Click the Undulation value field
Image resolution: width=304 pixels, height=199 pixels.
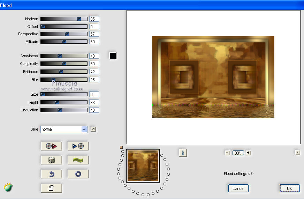(94, 110)
